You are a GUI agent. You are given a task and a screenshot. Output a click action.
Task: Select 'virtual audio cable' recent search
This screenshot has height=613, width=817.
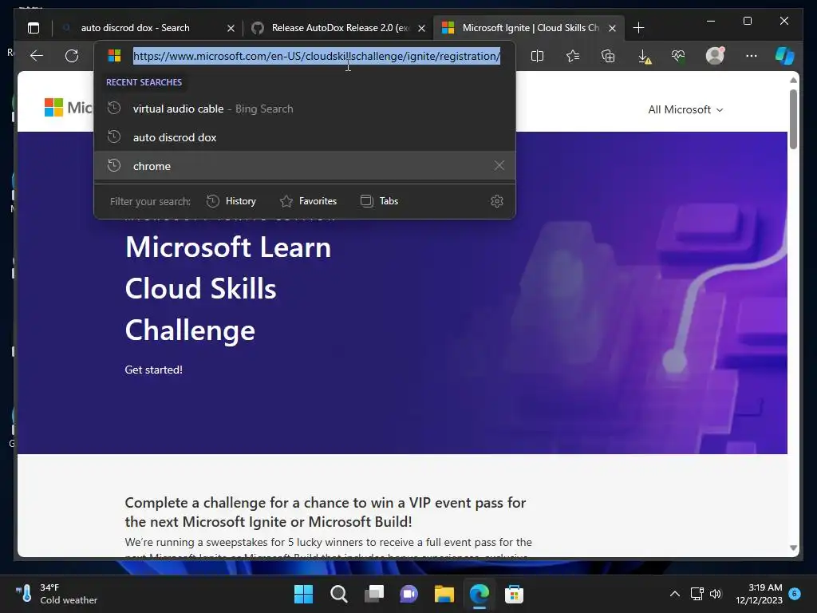(x=305, y=109)
